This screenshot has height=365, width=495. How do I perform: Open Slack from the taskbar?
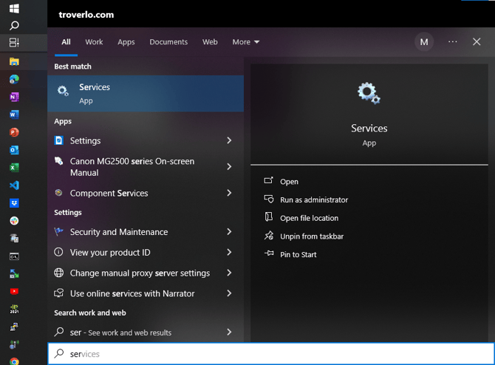point(14,221)
